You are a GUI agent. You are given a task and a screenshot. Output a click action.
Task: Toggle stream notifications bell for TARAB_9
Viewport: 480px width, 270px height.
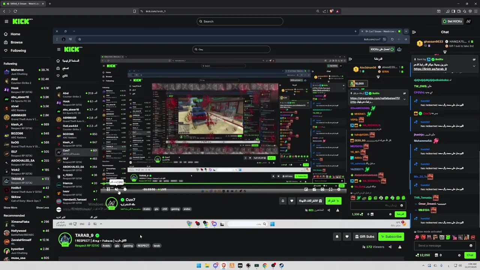pyautogui.click(x=337, y=237)
